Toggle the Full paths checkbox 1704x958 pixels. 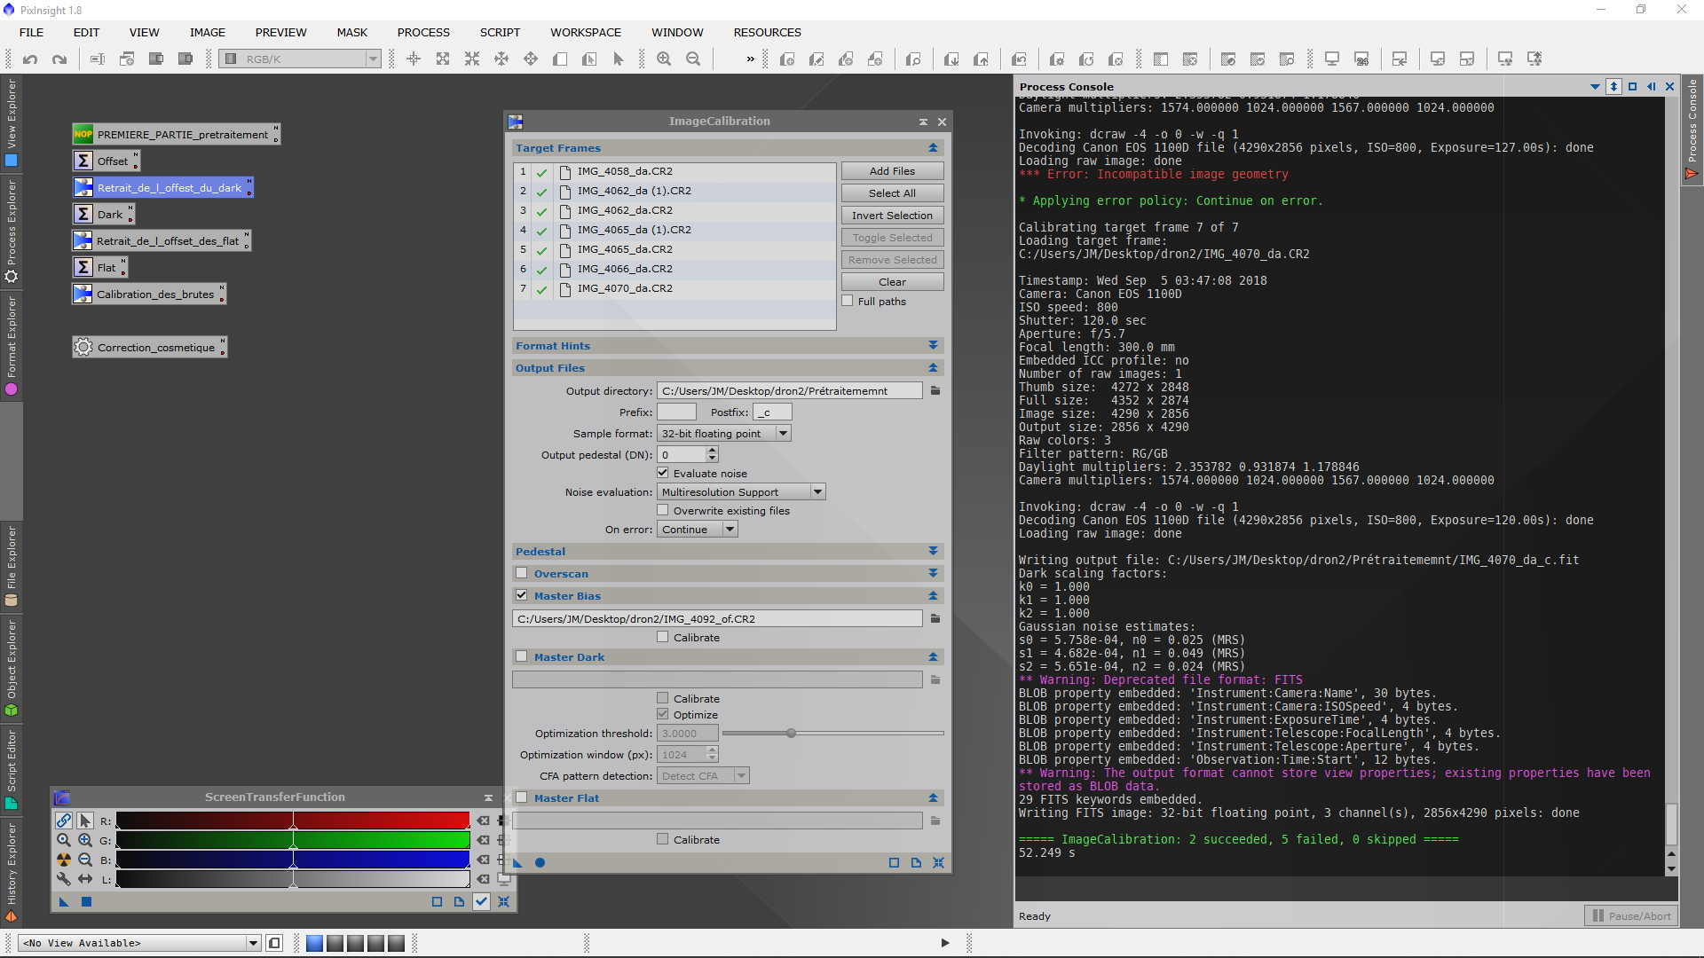(848, 302)
